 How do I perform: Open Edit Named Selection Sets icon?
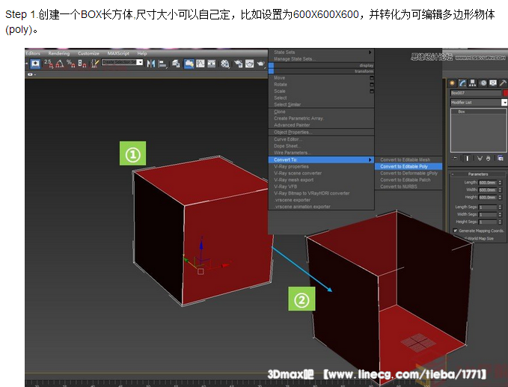(x=94, y=63)
